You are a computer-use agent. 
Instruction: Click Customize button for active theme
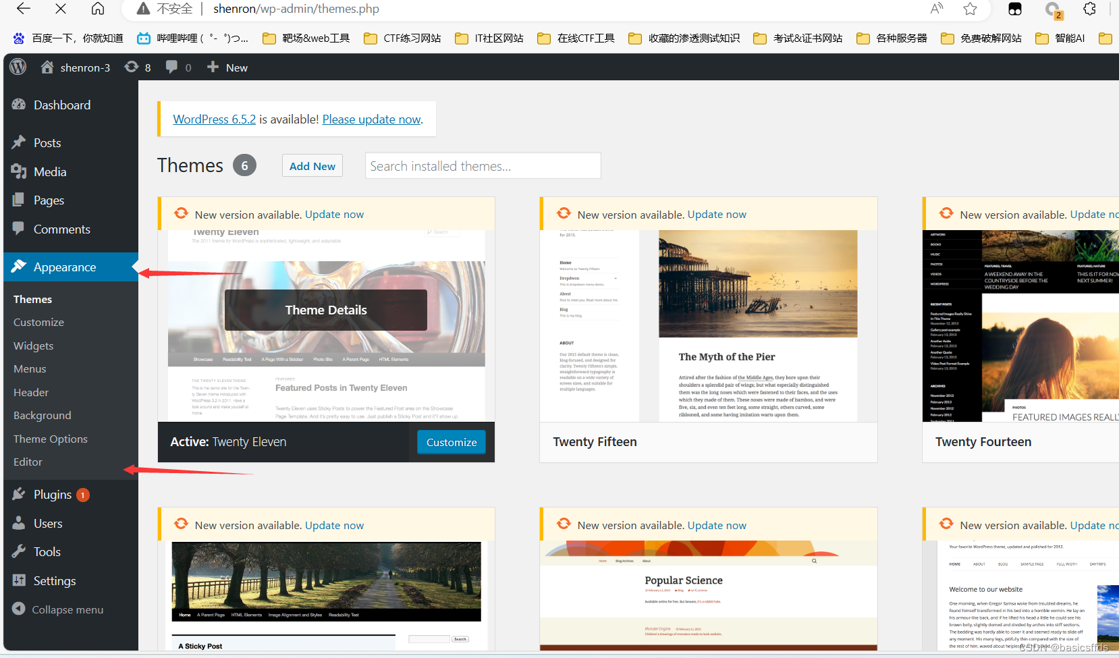point(452,443)
